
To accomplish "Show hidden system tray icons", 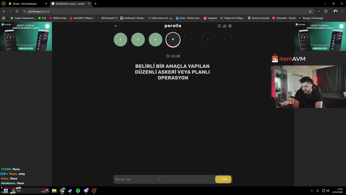I will (312, 191).
